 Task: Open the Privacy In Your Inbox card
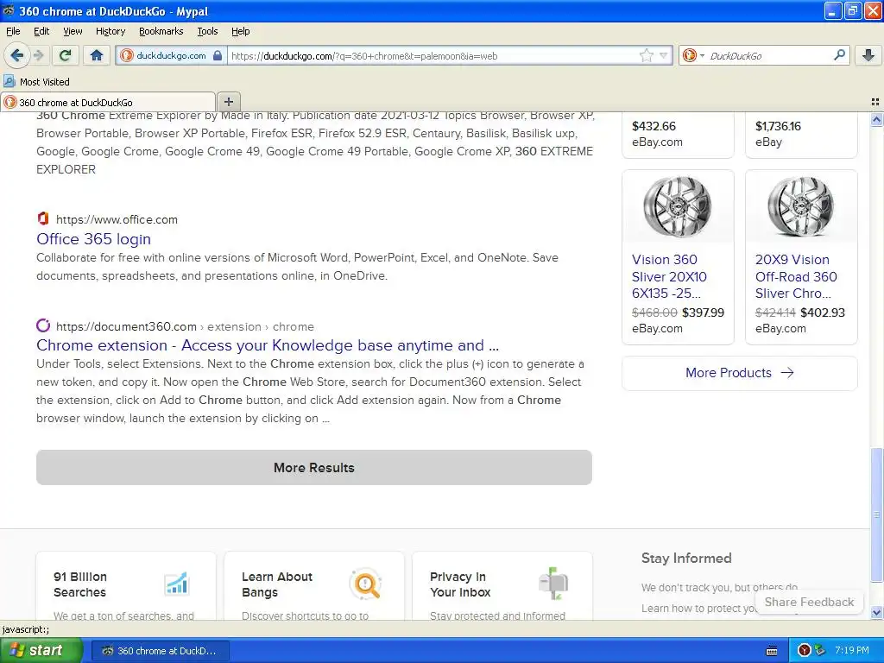(502, 586)
